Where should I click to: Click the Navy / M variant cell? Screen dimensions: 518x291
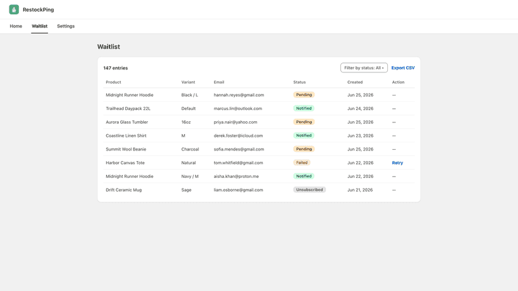pyautogui.click(x=190, y=176)
